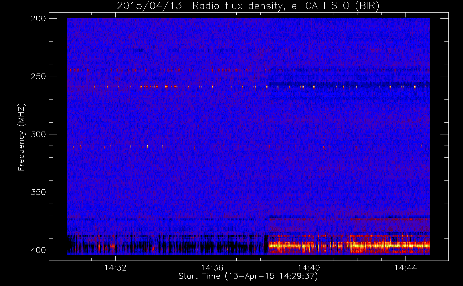Click the bright yellow emission band near 400 MHz
This screenshot has width=463, height=286.
click(x=349, y=246)
